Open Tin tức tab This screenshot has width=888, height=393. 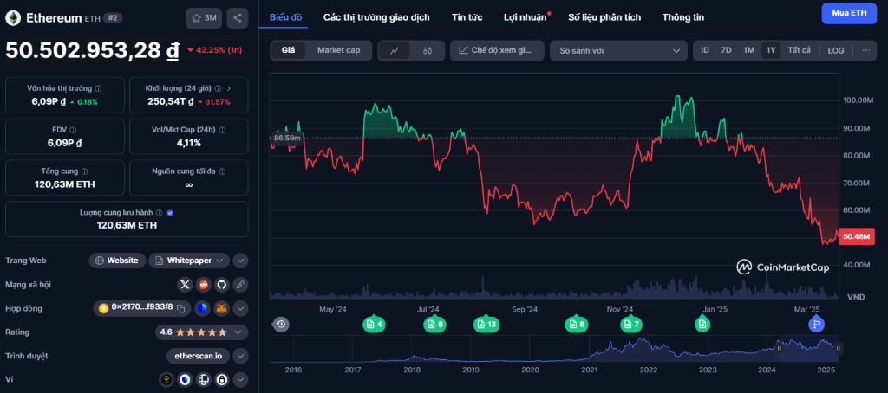tap(467, 17)
